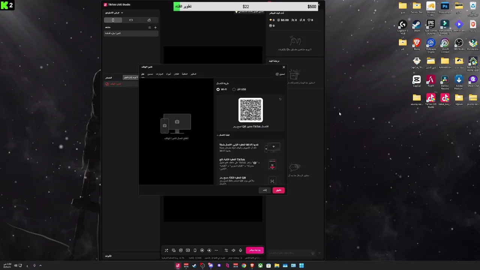Open Google Chrome from the taskbar

tap(244, 265)
